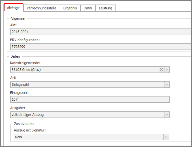
Task: Expand the Ausgabe dropdown arrow
Action: (x=167, y=115)
